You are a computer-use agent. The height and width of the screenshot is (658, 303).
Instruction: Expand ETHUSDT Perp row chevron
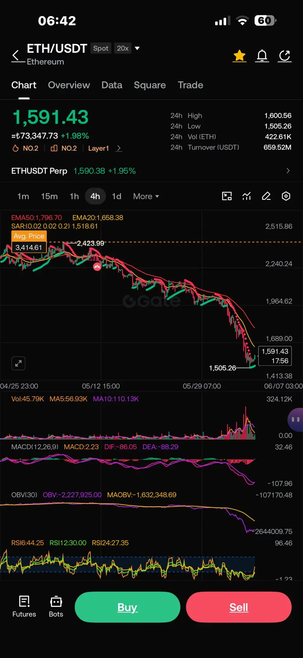(288, 171)
